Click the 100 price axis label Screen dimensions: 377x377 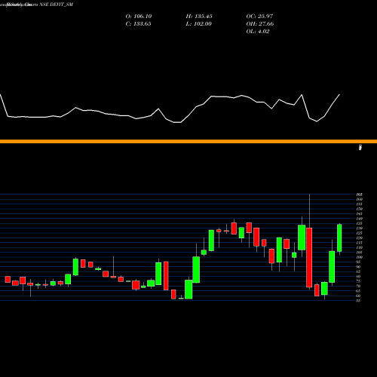point(359,257)
